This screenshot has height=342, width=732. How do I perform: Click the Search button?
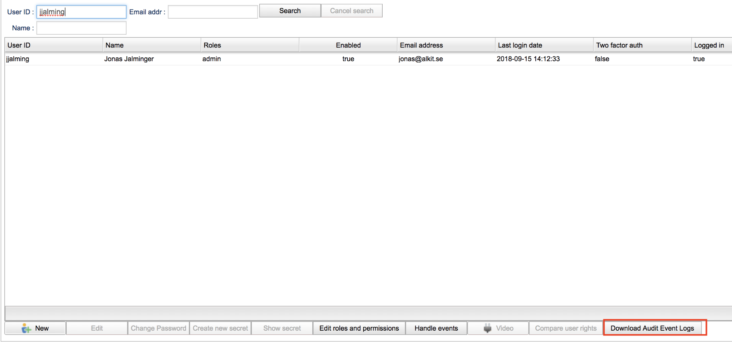tap(290, 11)
